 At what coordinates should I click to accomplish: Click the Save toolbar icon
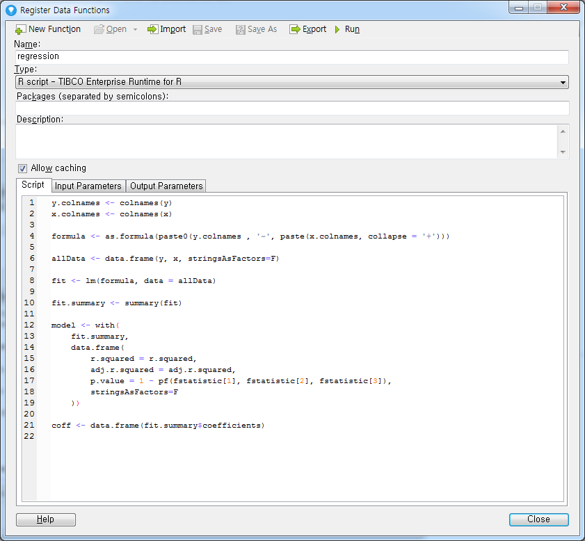click(207, 29)
